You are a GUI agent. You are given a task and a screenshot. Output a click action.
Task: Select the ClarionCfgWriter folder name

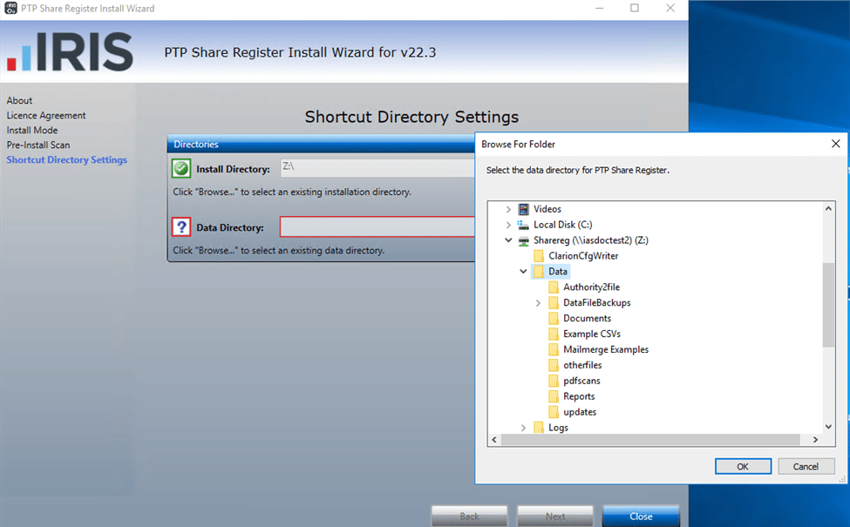(583, 255)
